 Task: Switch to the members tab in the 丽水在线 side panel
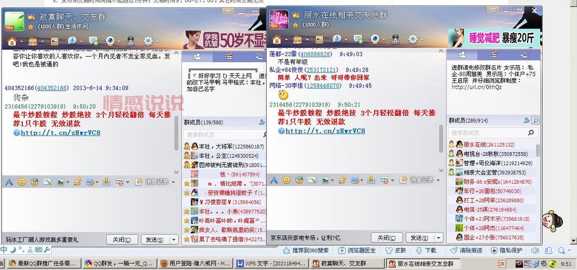tap(462, 55)
